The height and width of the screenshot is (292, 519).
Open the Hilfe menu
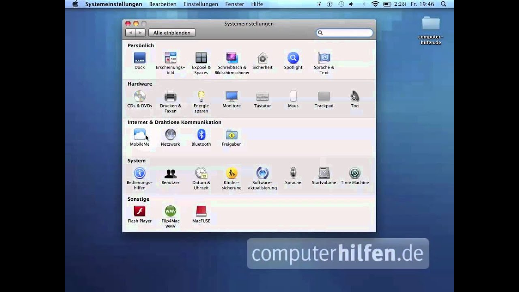click(257, 4)
